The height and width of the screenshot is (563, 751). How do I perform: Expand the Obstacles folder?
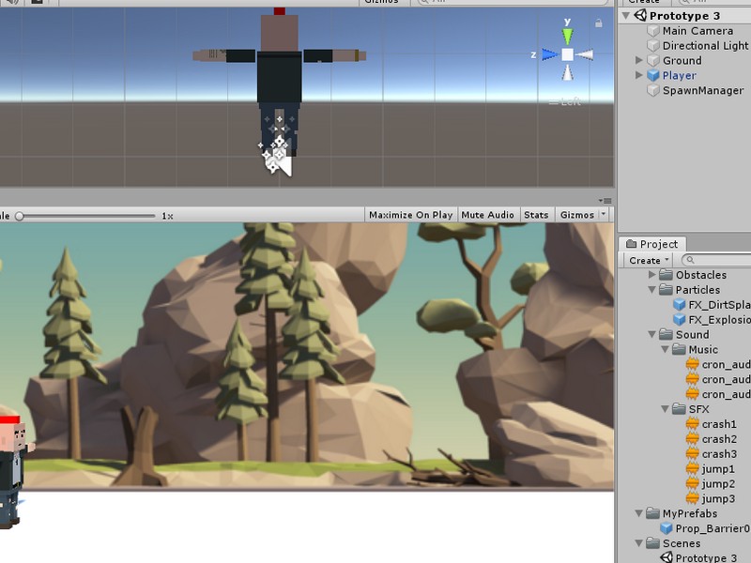(x=652, y=275)
